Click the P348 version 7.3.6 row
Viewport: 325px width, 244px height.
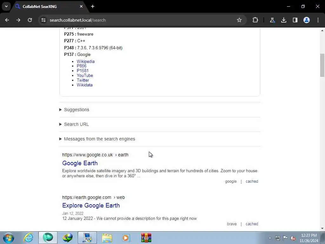tap(93, 48)
